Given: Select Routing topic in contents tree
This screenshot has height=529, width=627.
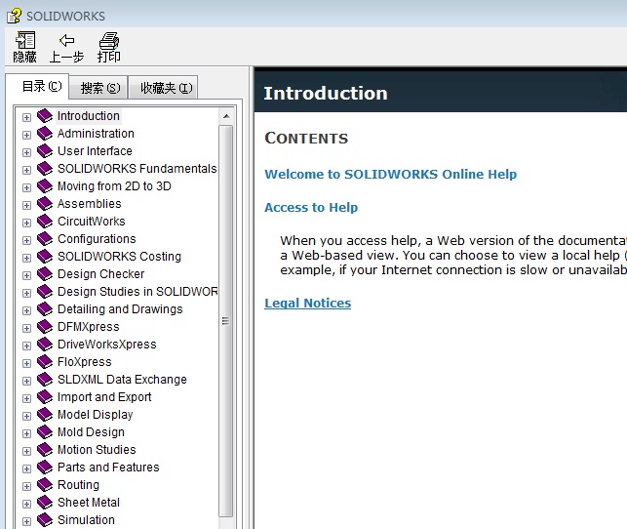Looking at the screenshot, I should [78, 485].
